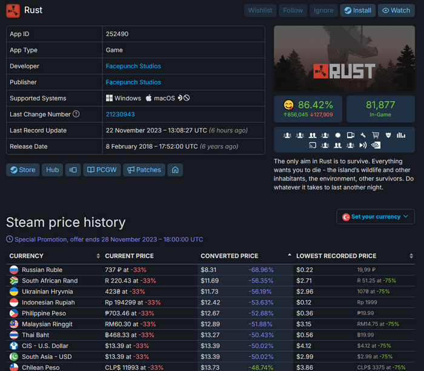
Task: Click the clock icon before Special Promotion
Action: (x=10, y=239)
